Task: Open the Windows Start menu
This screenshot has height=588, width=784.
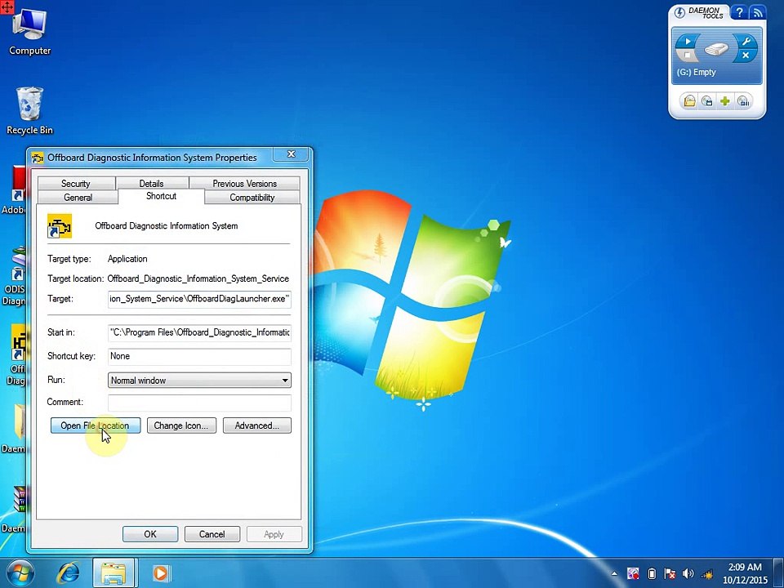Action: pos(19,573)
